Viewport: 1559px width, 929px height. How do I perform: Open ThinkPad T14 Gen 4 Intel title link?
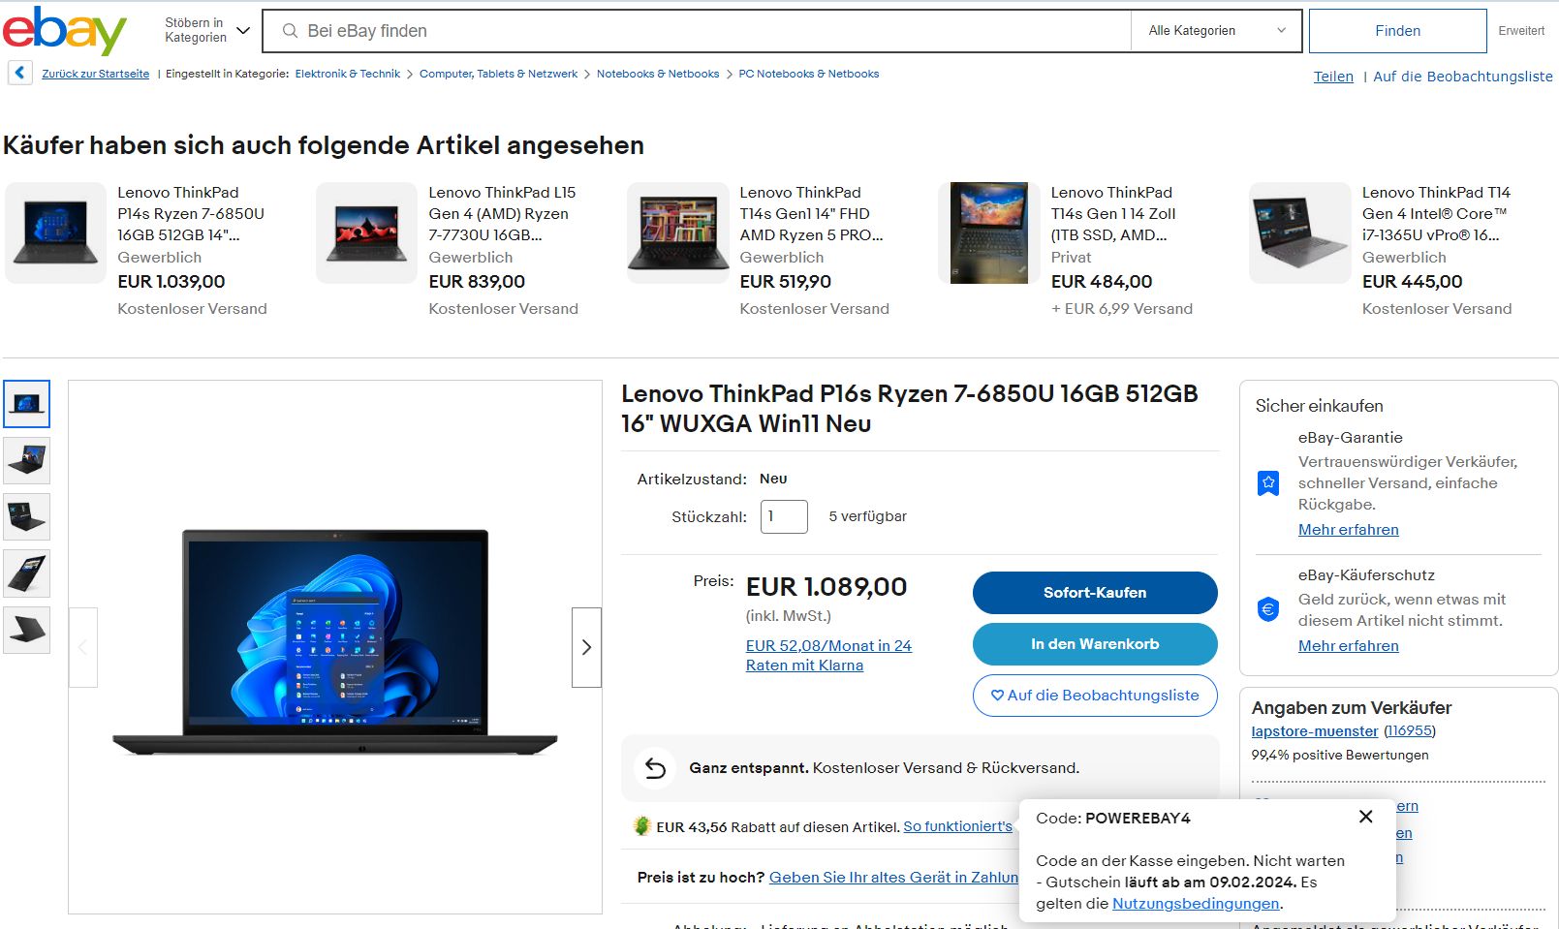pyautogui.click(x=1436, y=214)
